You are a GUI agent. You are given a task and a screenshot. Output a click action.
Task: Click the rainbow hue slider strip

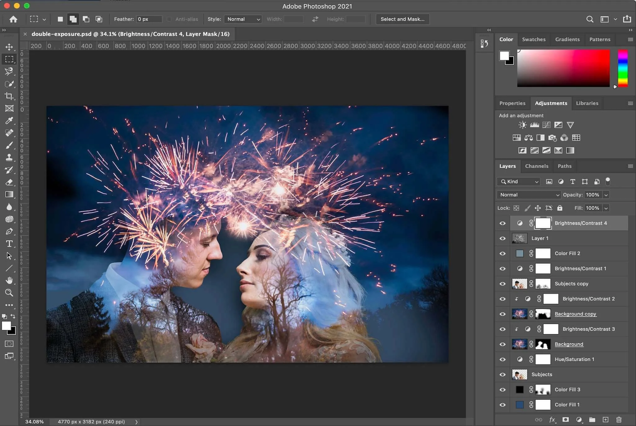pos(623,68)
